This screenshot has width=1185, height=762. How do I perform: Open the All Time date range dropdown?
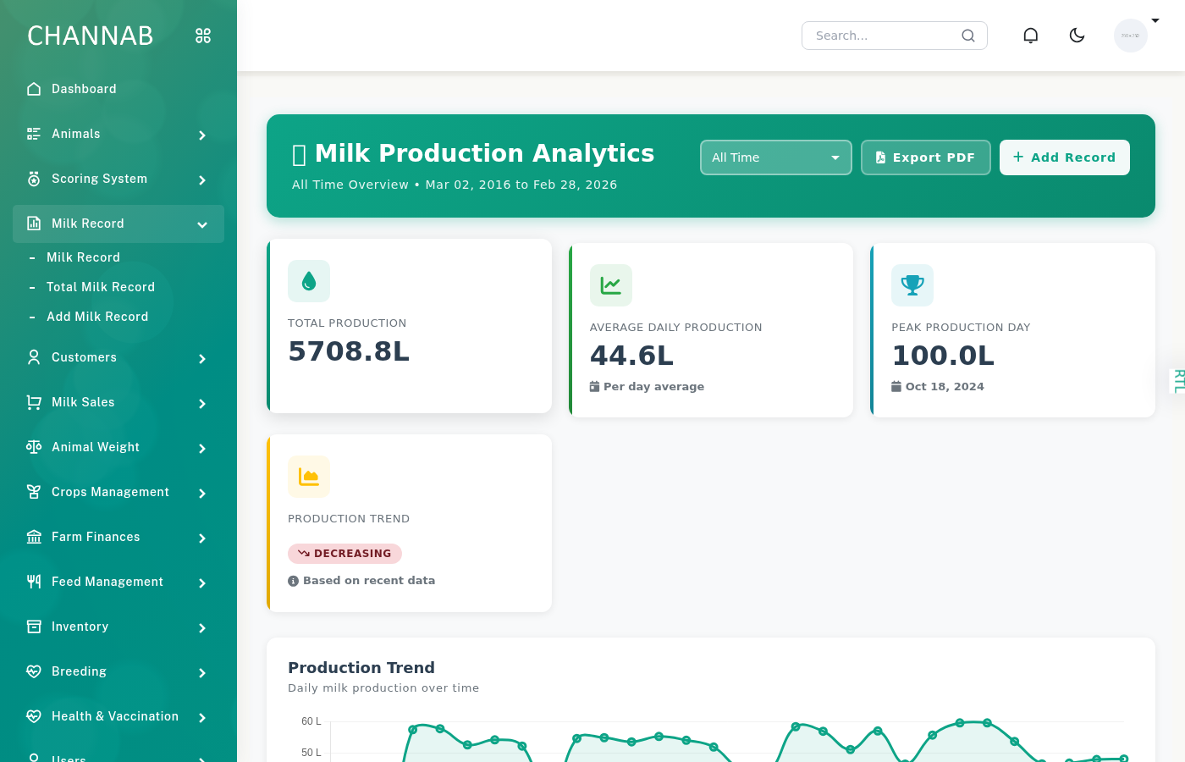pyautogui.click(x=775, y=157)
